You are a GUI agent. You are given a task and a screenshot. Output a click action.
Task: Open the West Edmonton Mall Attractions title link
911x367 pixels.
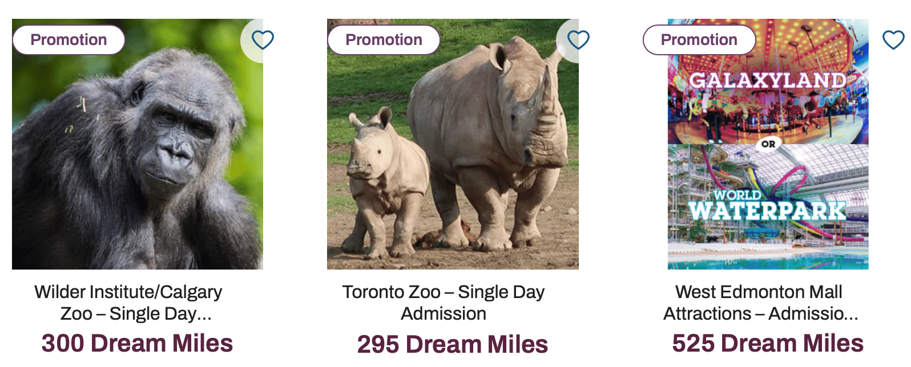click(x=759, y=303)
